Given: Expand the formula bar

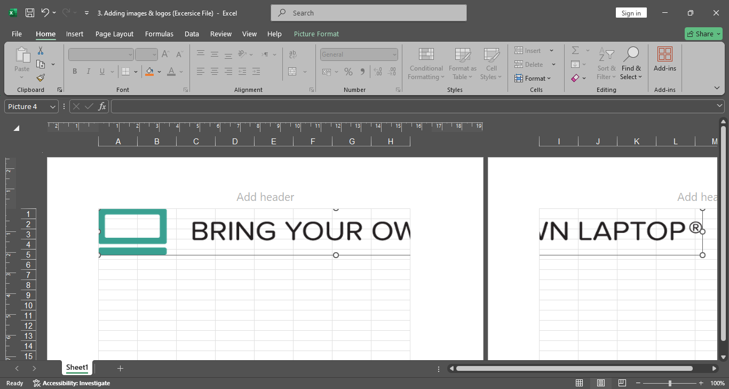Looking at the screenshot, I should coord(720,106).
